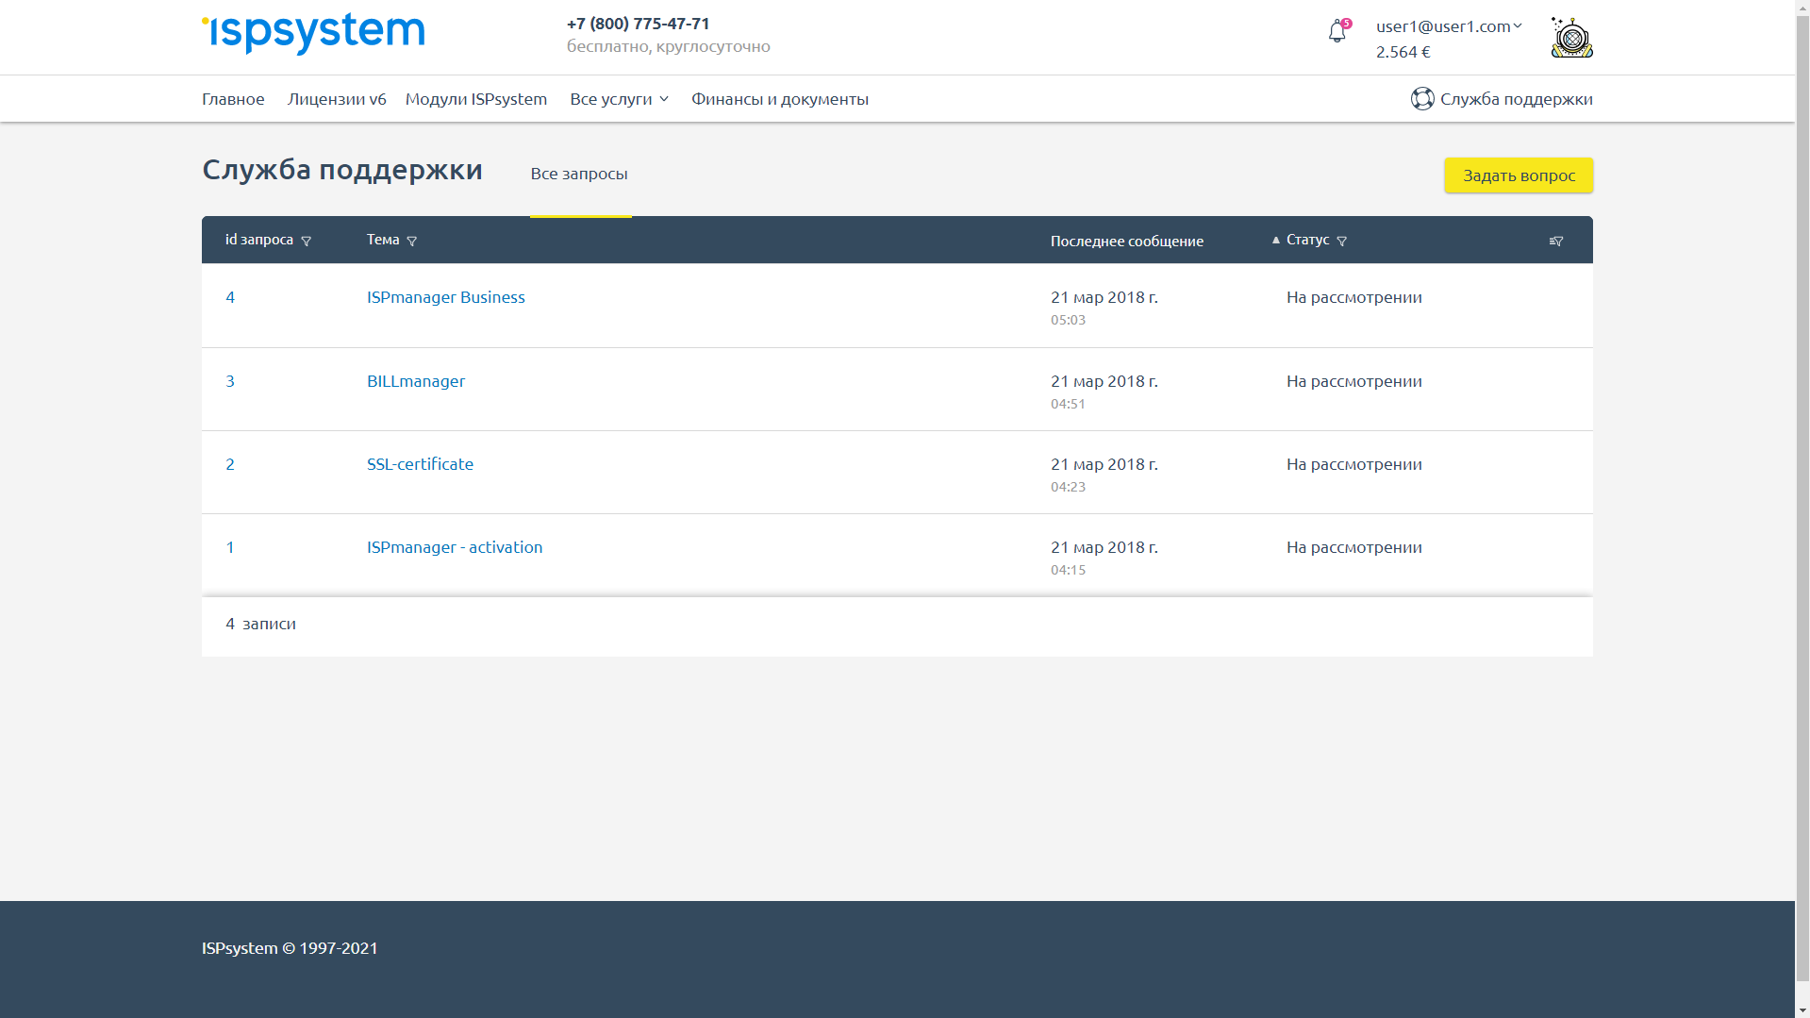The width and height of the screenshot is (1810, 1018).
Task: Open the user avatar icon
Action: pyautogui.click(x=1571, y=38)
